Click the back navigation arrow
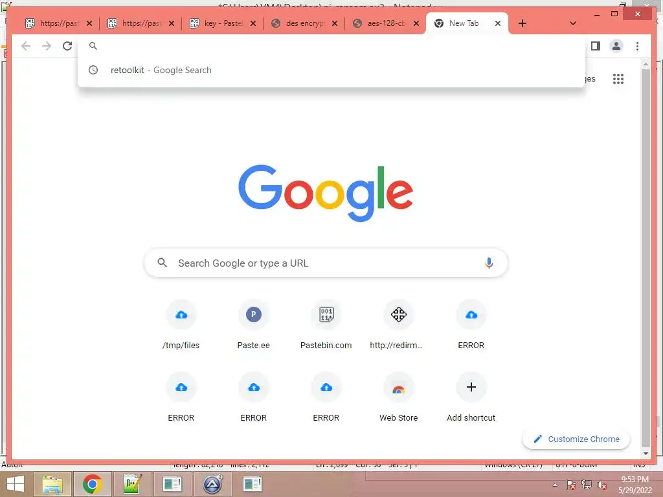 point(26,46)
